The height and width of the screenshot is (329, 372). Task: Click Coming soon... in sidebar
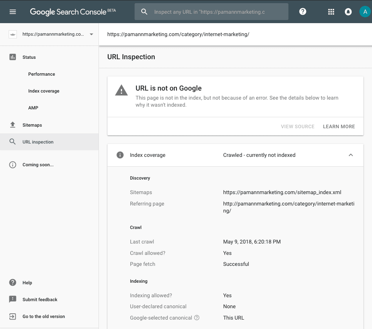pyautogui.click(x=38, y=165)
